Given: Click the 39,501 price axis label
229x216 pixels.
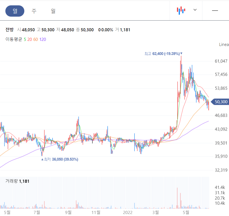Looking at the screenshot, I should [x=221, y=143].
